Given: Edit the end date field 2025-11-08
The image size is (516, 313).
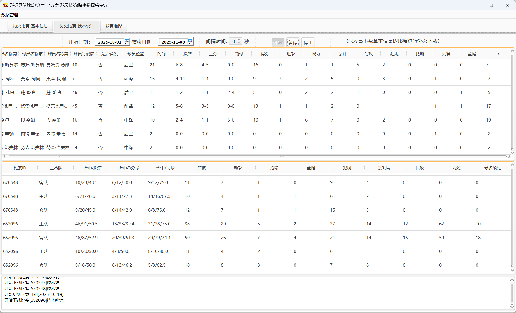Looking at the screenshot, I should point(173,42).
